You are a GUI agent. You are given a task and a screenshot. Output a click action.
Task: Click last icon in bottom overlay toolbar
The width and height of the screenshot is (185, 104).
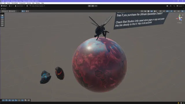point(29,100)
